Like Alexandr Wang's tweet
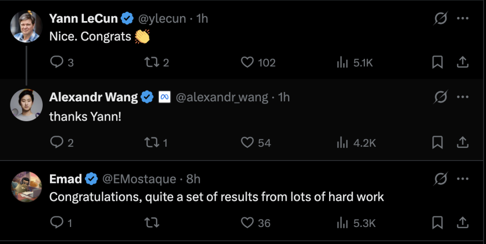 247,143
